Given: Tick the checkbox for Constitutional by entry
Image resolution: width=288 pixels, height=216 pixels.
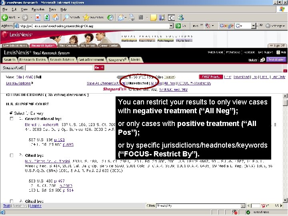Looking at the screenshot, I should point(12,119).
